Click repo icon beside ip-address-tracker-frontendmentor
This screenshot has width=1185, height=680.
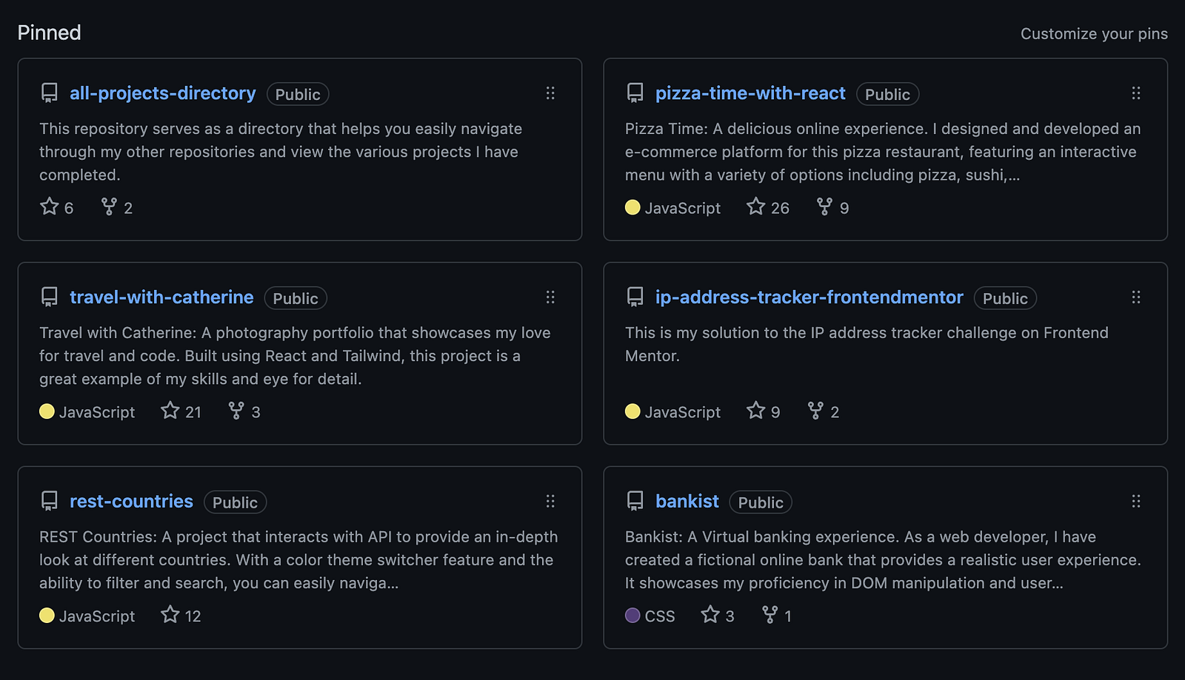click(x=635, y=297)
